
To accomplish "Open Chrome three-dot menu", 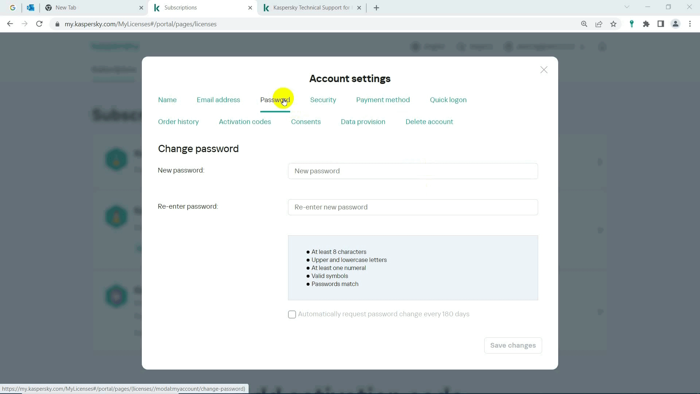I will 690,24.
